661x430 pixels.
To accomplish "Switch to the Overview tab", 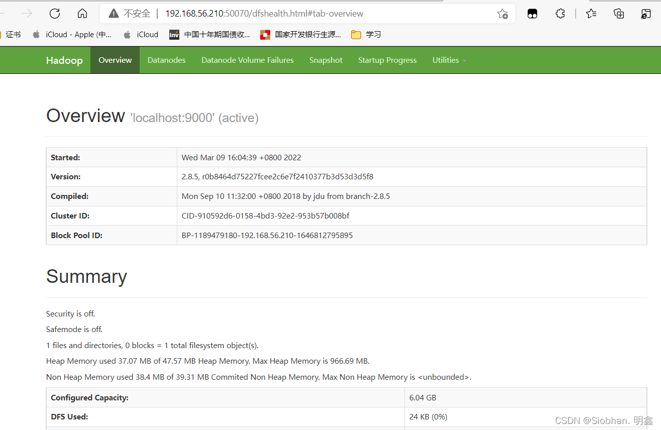I will pyautogui.click(x=115, y=60).
